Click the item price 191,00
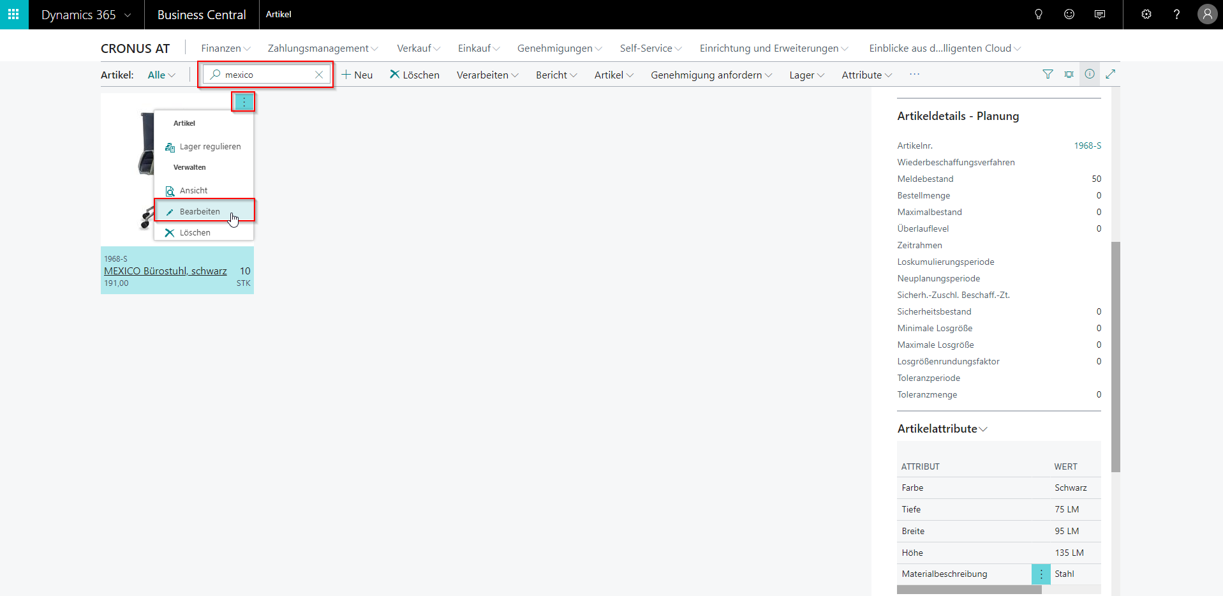This screenshot has height=596, width=1223. click(116, 283)
